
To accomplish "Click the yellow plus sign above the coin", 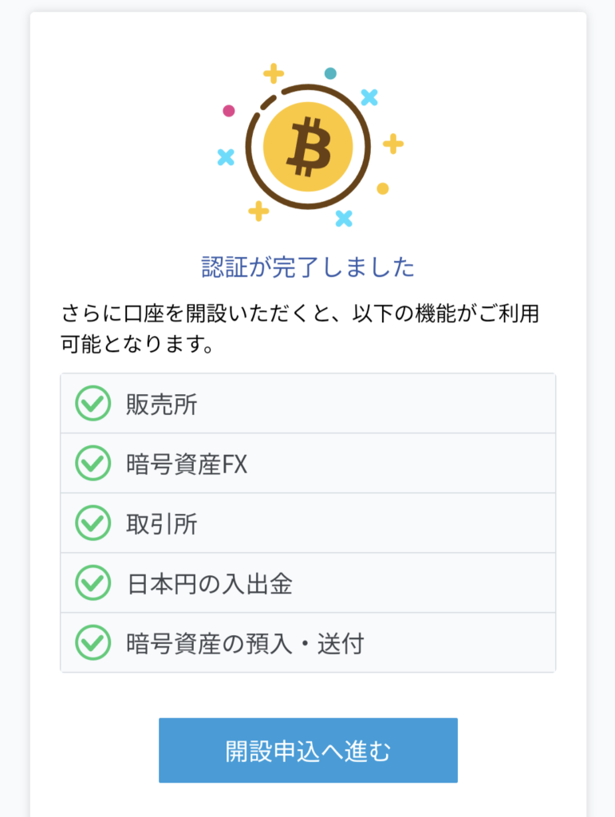I will pos(274,73).
